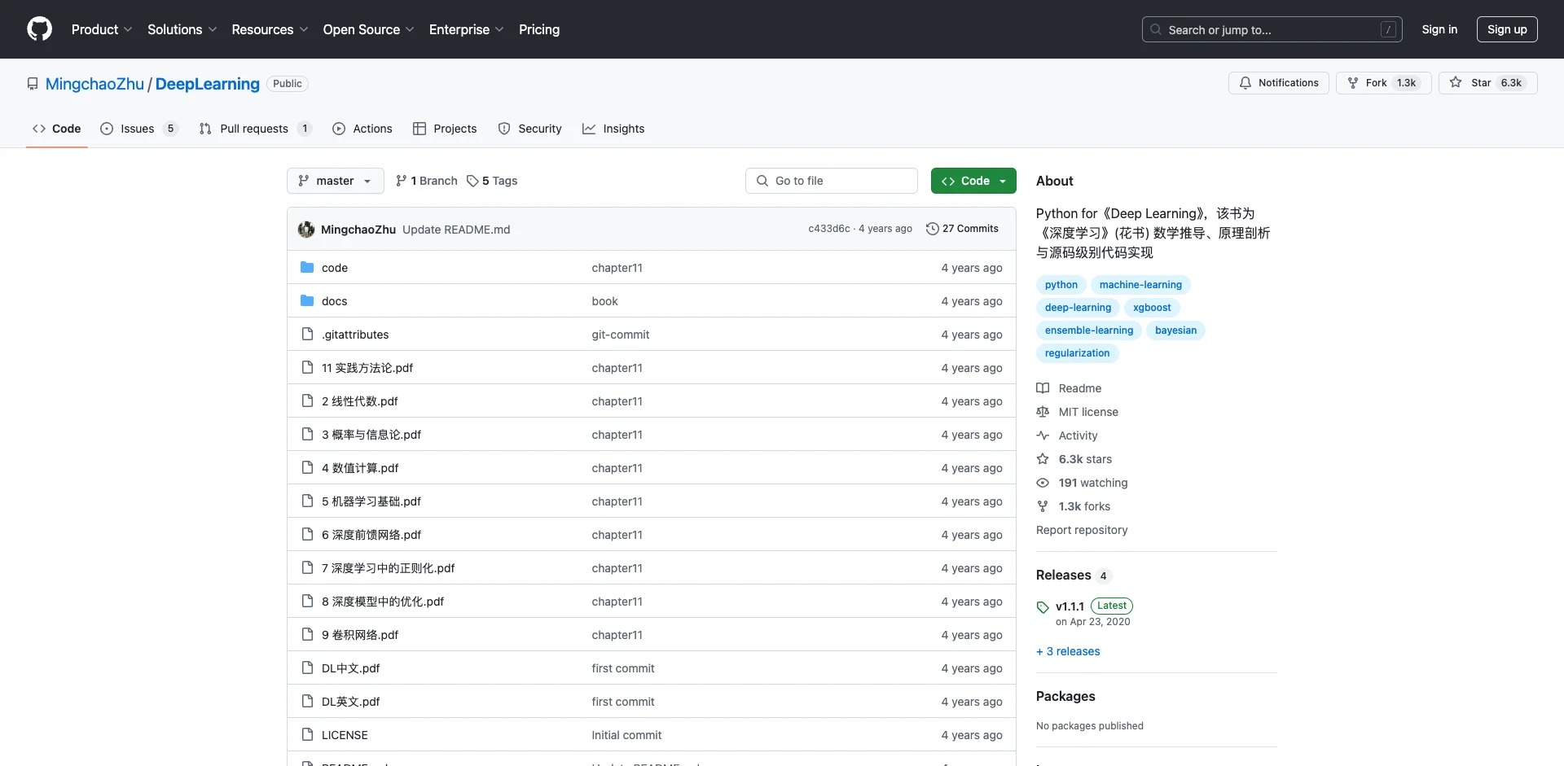
Task: Switch to the Security tab
Action: [529, 129]
